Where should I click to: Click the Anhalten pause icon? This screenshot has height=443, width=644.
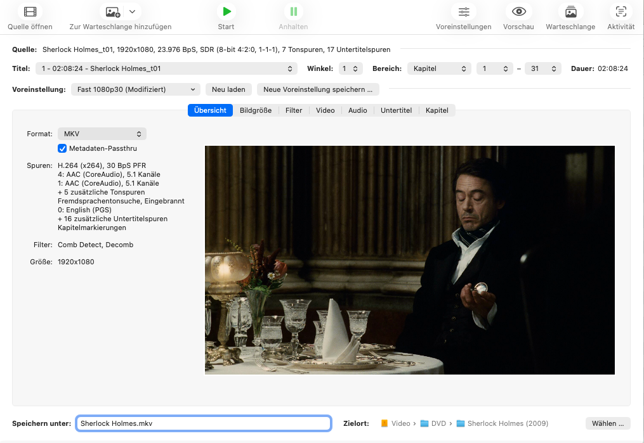tap(294, 12)
